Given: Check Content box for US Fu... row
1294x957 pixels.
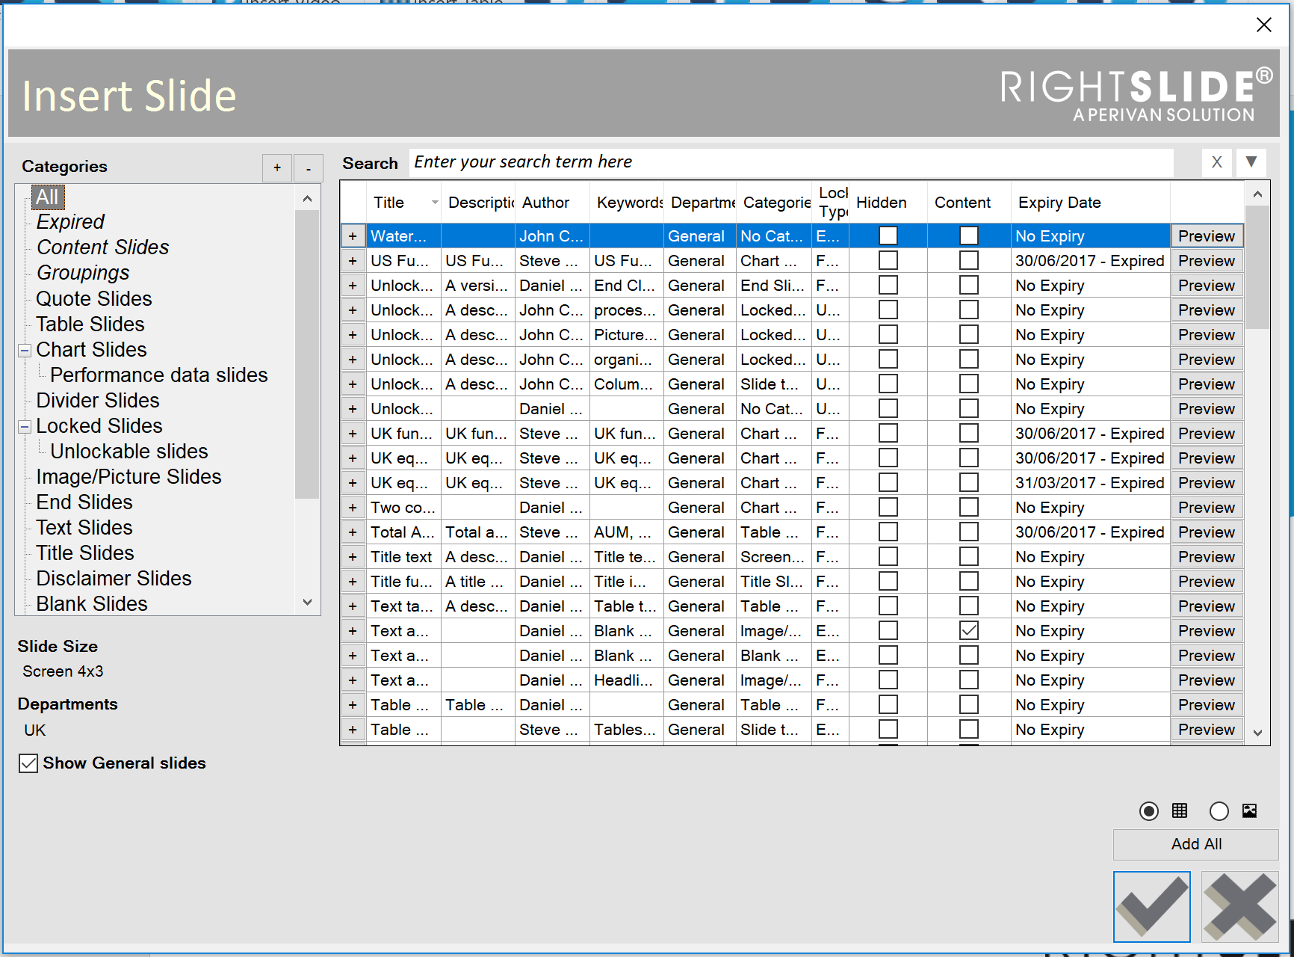Looking at the screenshot, I should point(969,260).
